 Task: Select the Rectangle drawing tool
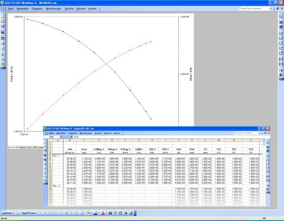[x=51, y=213]
